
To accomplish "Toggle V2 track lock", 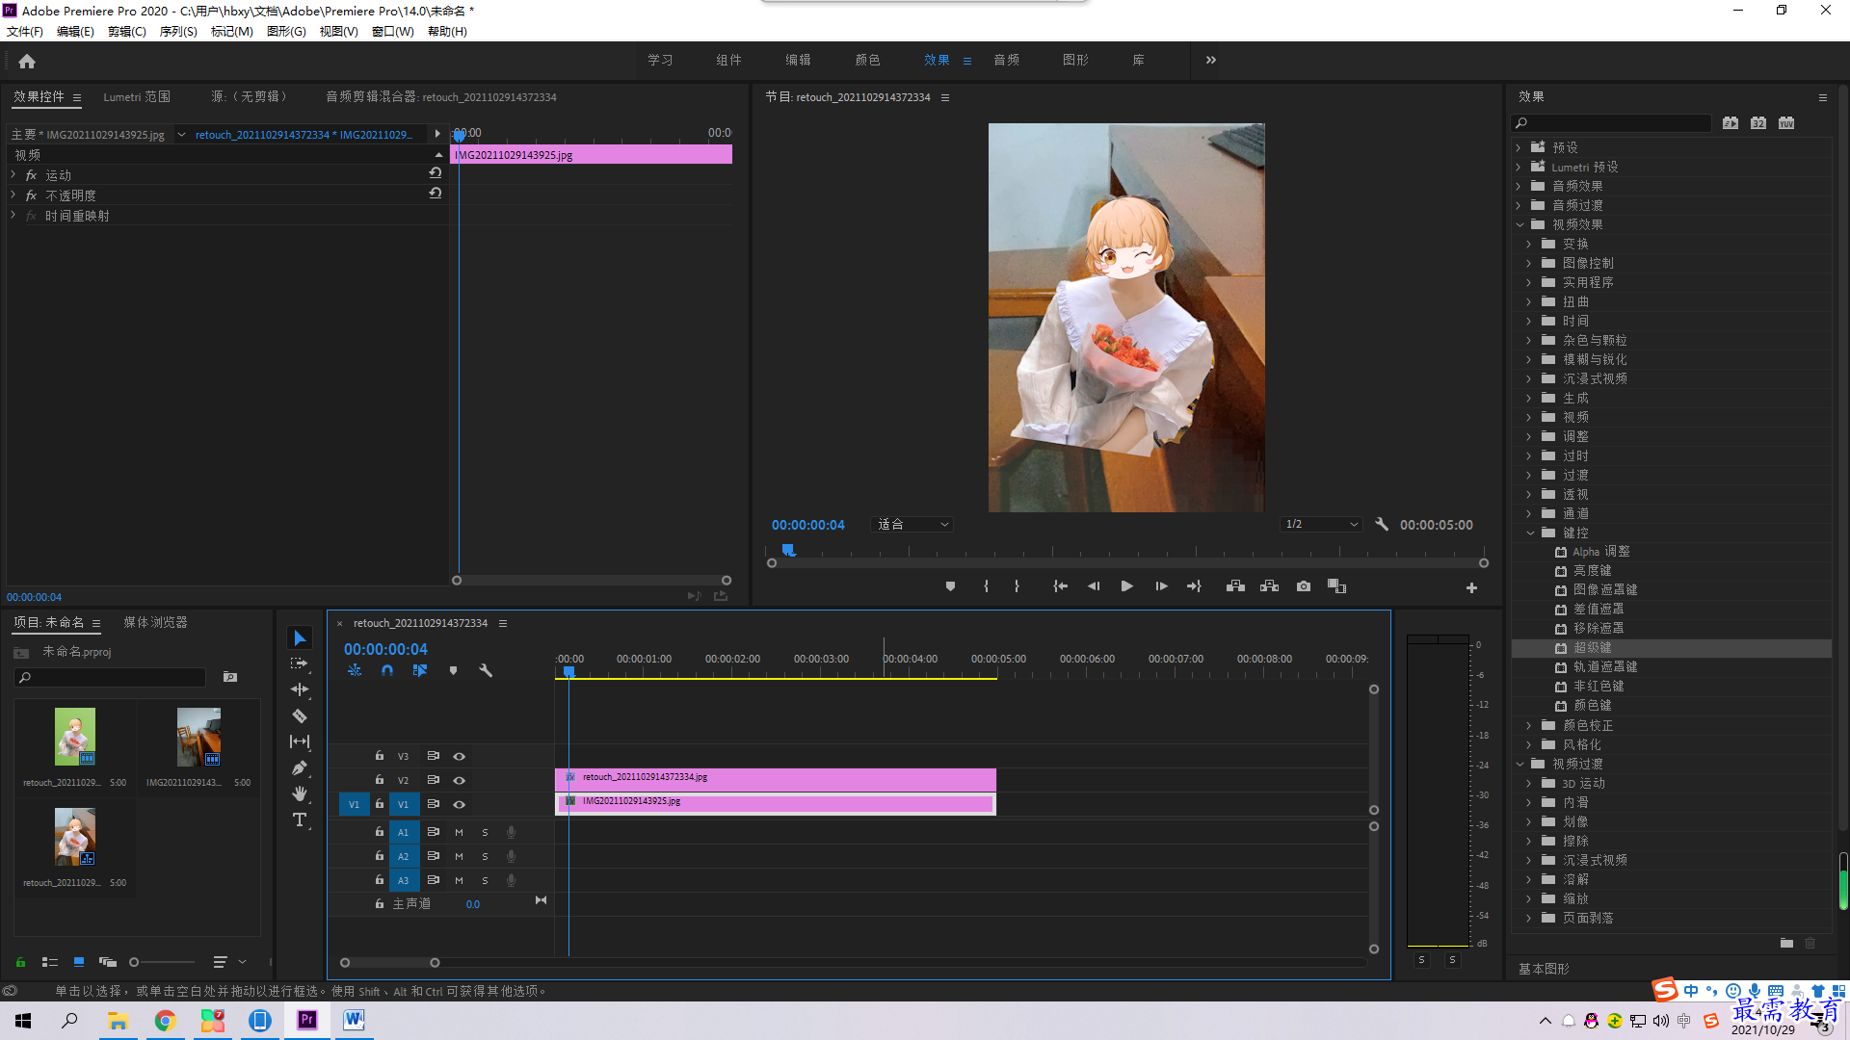I will tap(380, 780).
